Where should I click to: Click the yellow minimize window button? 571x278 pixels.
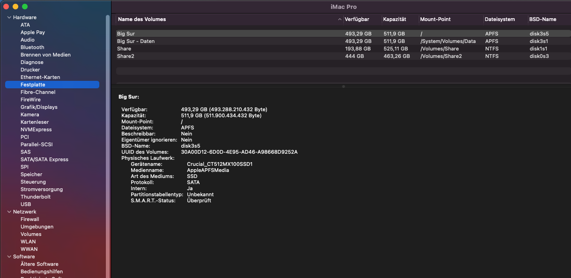click(15, 7)
